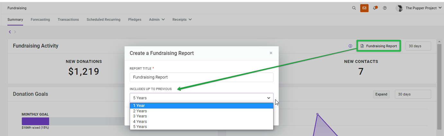444x136 pixels.
Task: Go forward using the right arrow
Action: pyautogui.click(x=15, y=32)
